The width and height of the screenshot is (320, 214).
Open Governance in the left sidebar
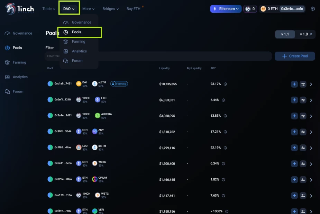point(18,33)
